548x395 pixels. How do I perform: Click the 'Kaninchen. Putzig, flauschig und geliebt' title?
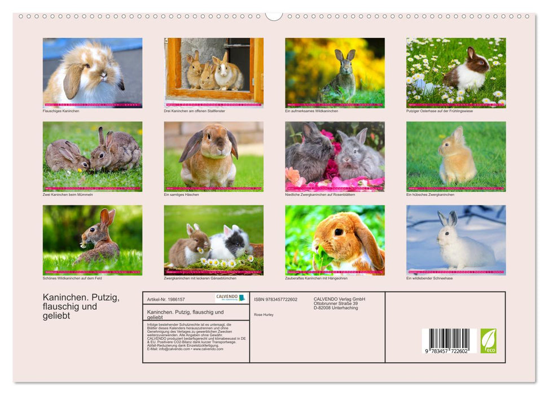coord(81,305)
